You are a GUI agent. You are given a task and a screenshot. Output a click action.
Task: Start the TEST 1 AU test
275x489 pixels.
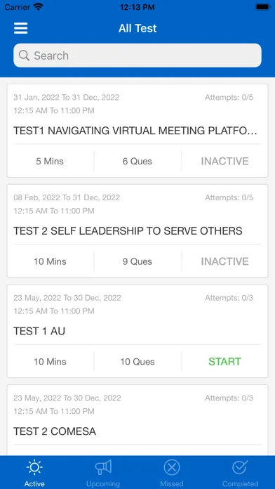pyautogui.click(x=224, y=361)
